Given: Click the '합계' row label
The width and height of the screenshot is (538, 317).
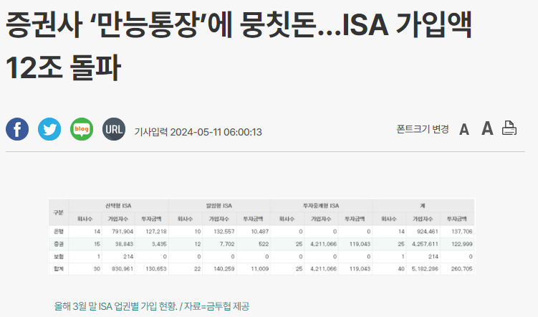Looking at the screenshot, I should coord(59,268).
